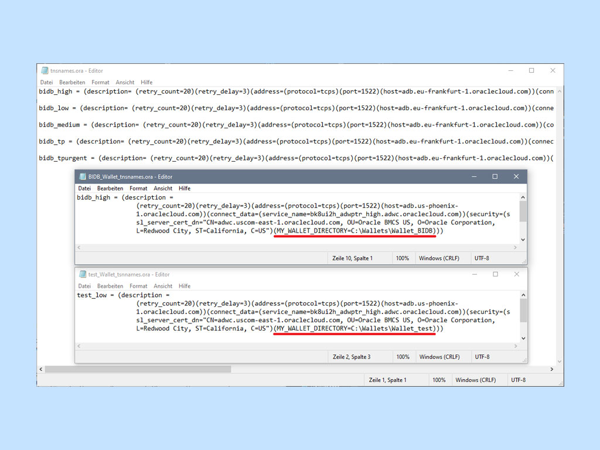The height and width of the screenshot is (450, 600).
Task: Open Ansicht menu in tnsnames.ora window
Action: point(125,82)
